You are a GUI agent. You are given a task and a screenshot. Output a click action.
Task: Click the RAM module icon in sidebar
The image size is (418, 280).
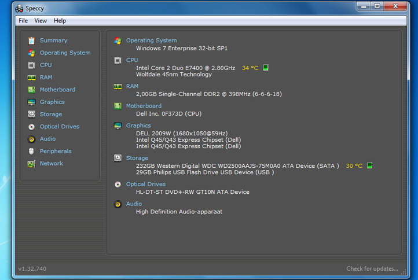31,78
